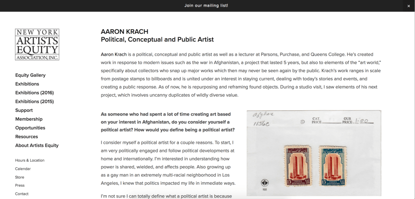Open About Artists Equity
Viewport: 415px width, 199px height.
37,145
